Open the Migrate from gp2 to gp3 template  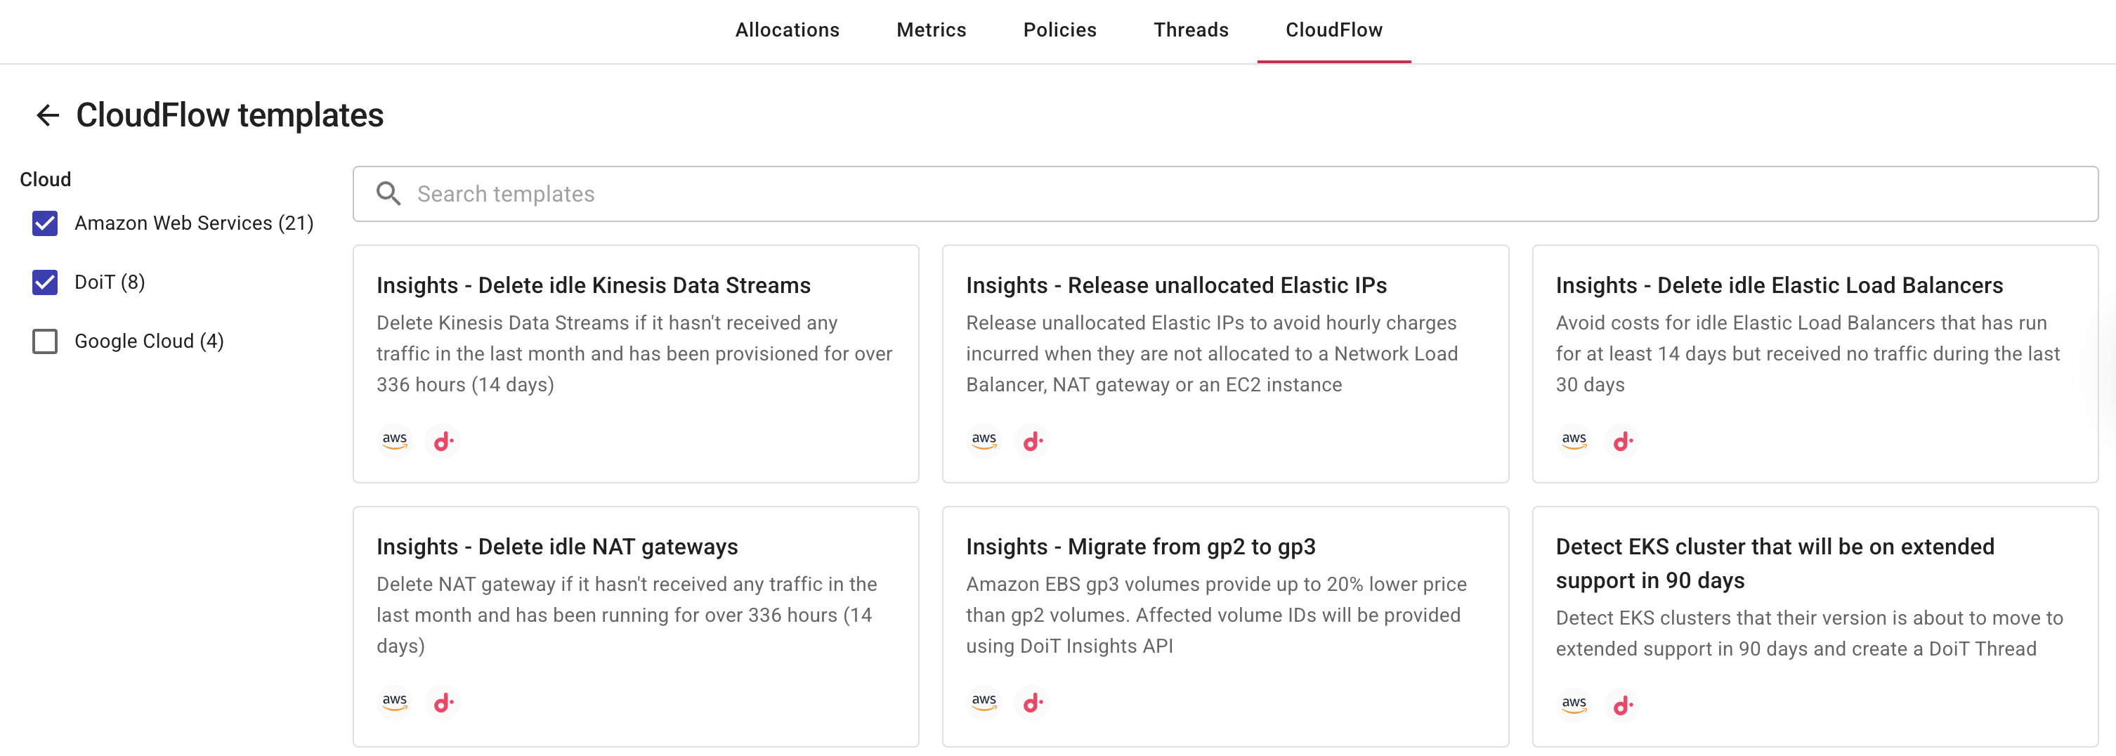[x=1141, y=546]
